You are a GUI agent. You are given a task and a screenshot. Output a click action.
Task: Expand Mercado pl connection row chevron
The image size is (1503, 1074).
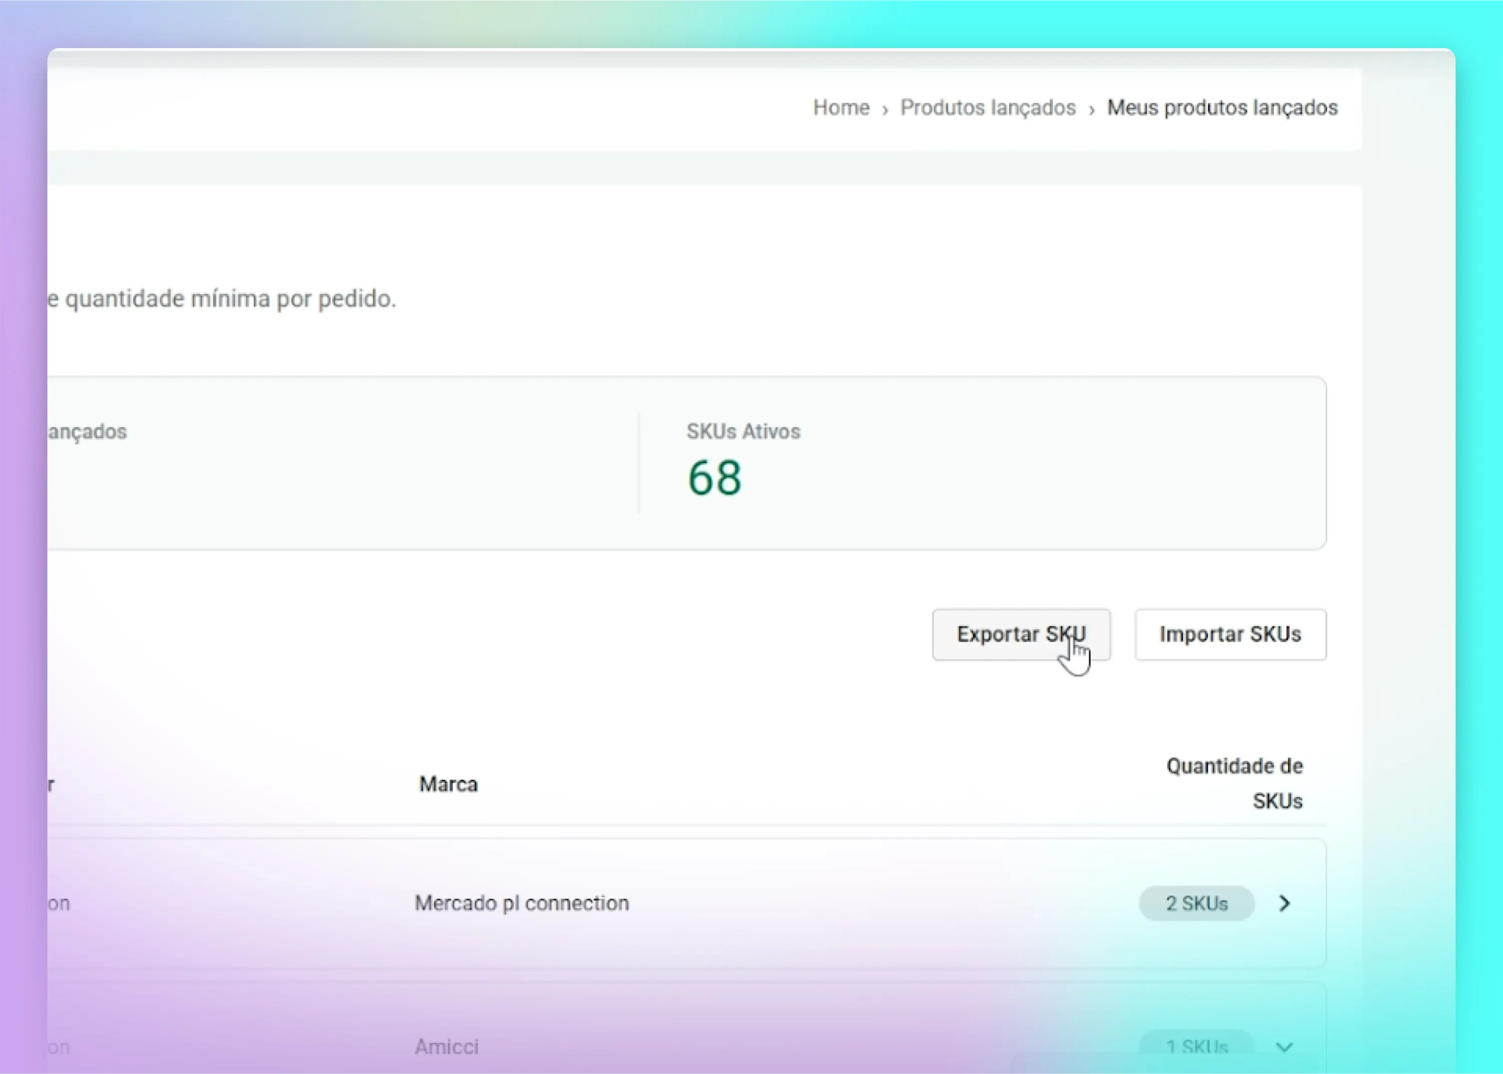click(1285, 903)
